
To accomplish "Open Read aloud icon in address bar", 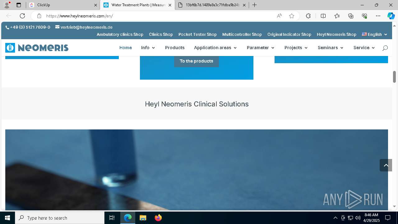I will [x=279, y=16].
